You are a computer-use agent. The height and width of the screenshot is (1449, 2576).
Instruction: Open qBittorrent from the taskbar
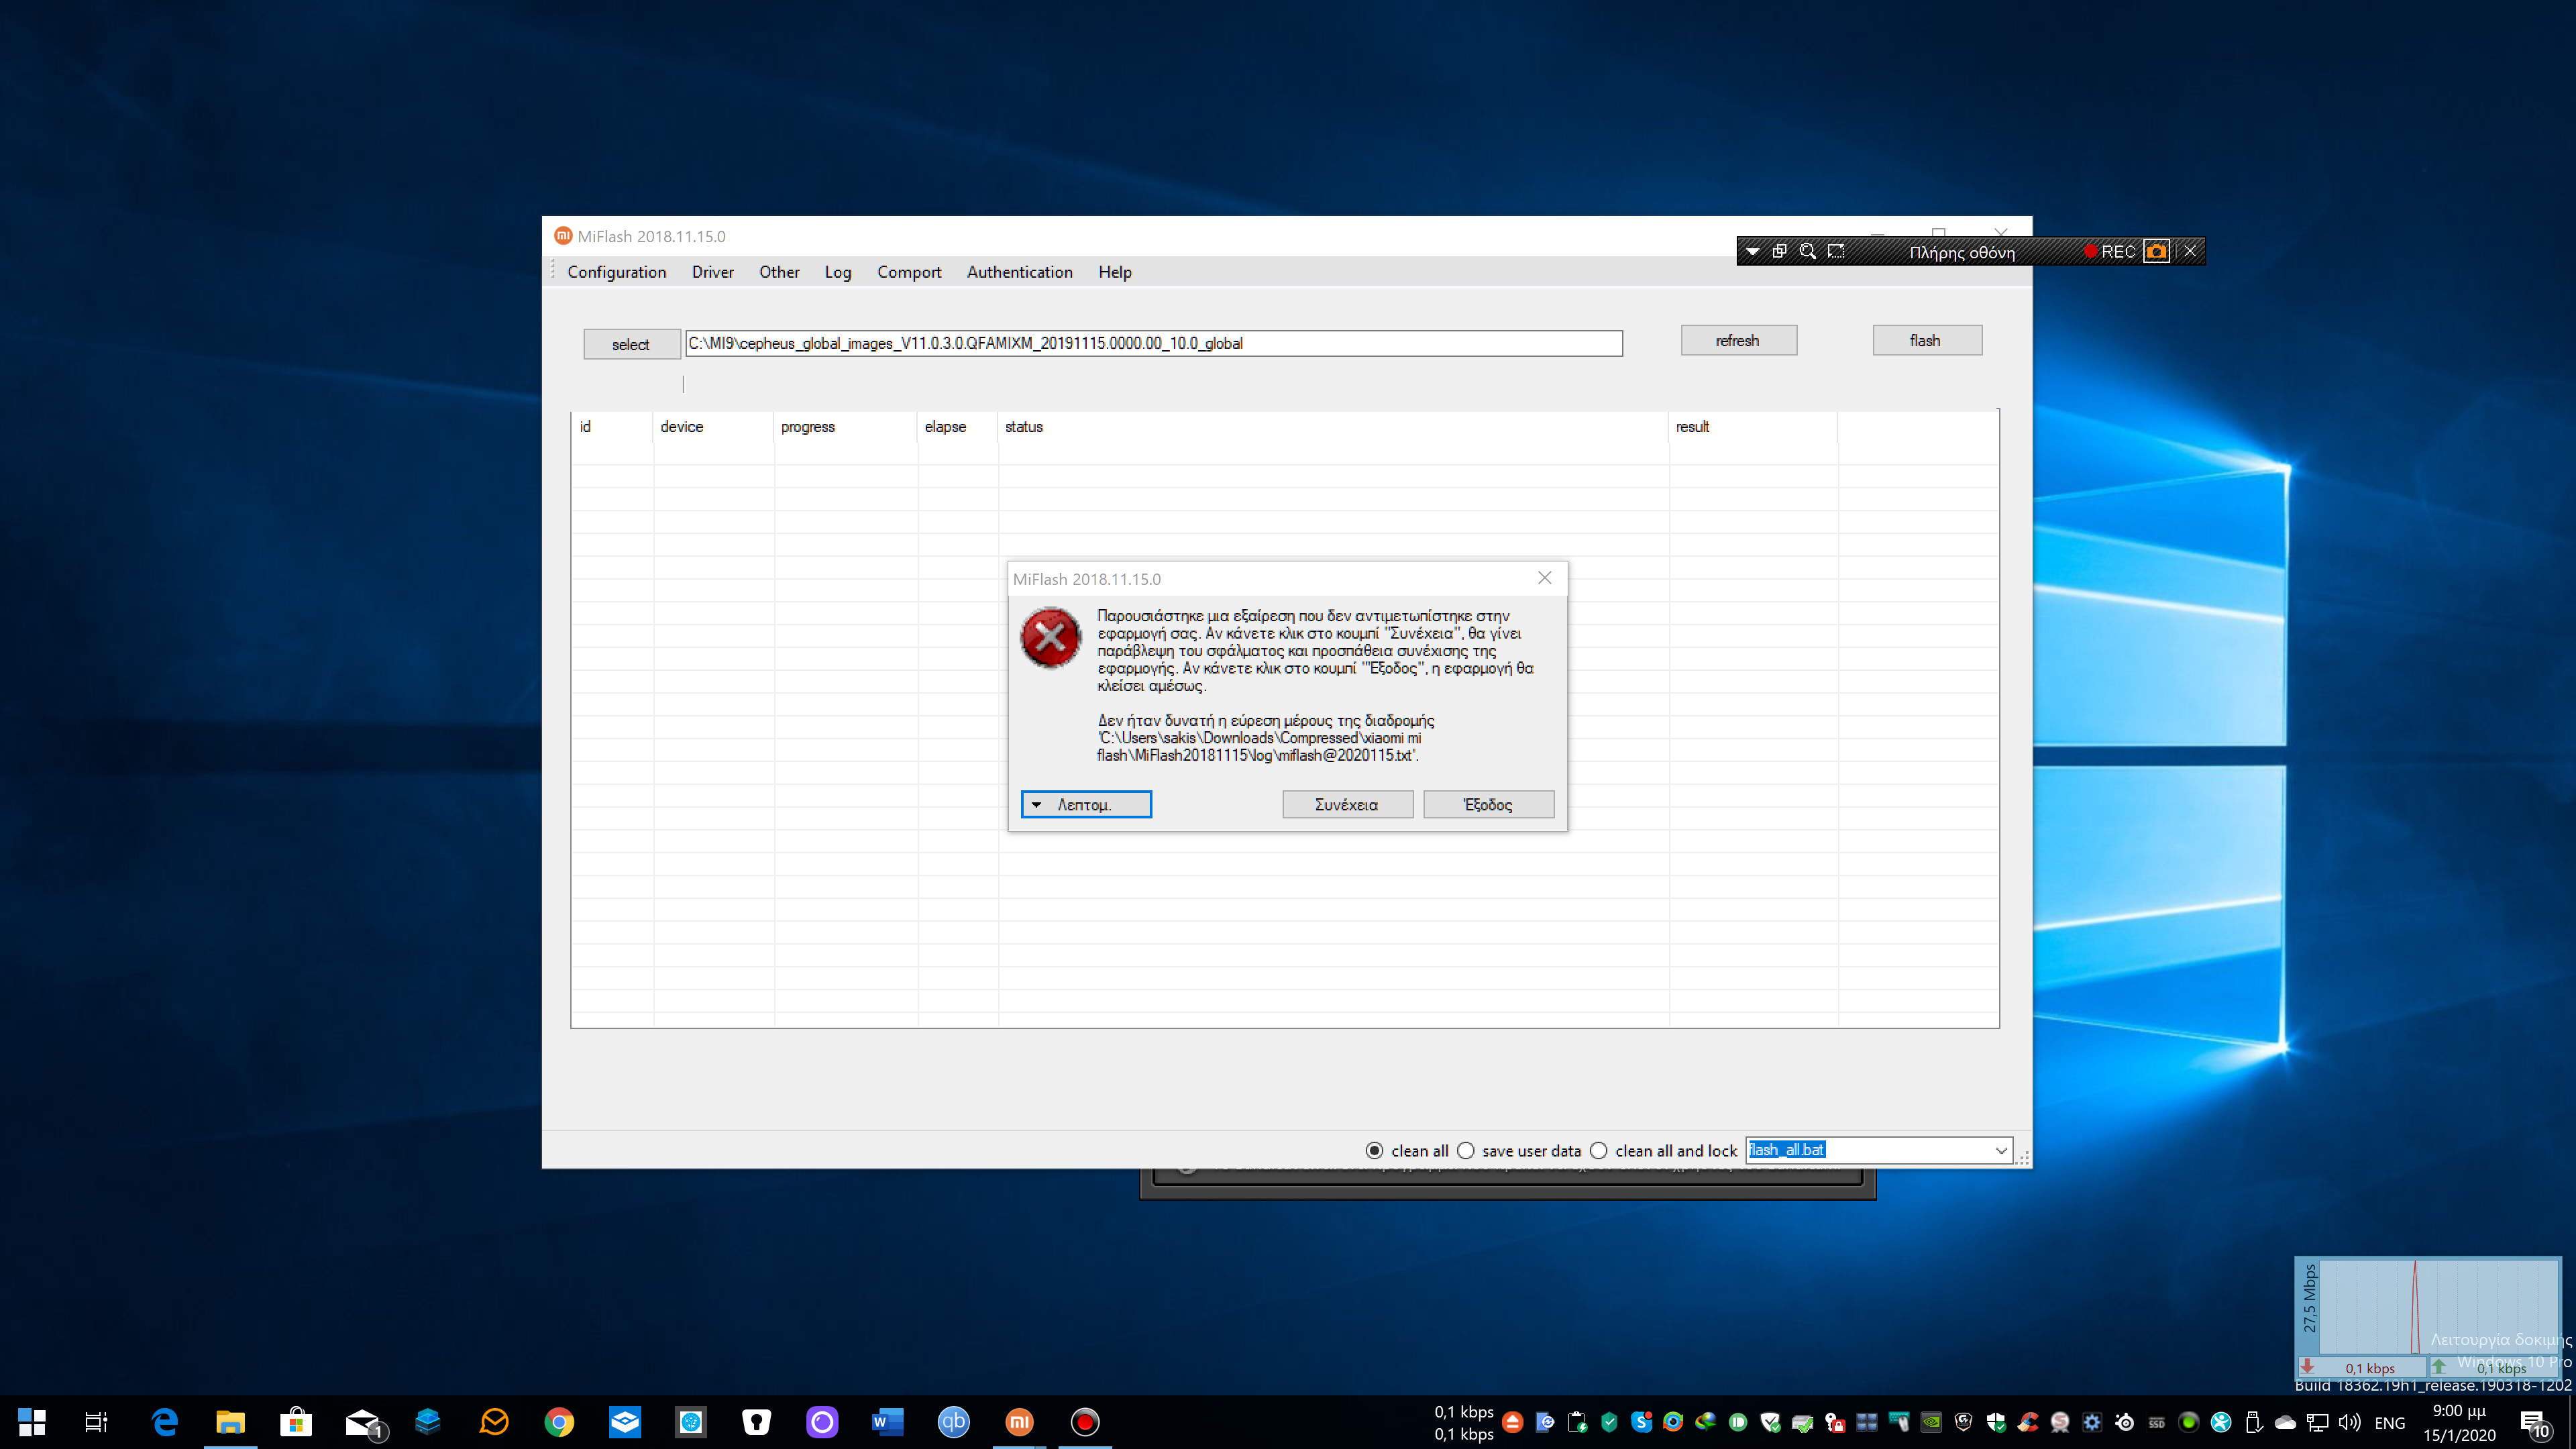coord(953,1421)
